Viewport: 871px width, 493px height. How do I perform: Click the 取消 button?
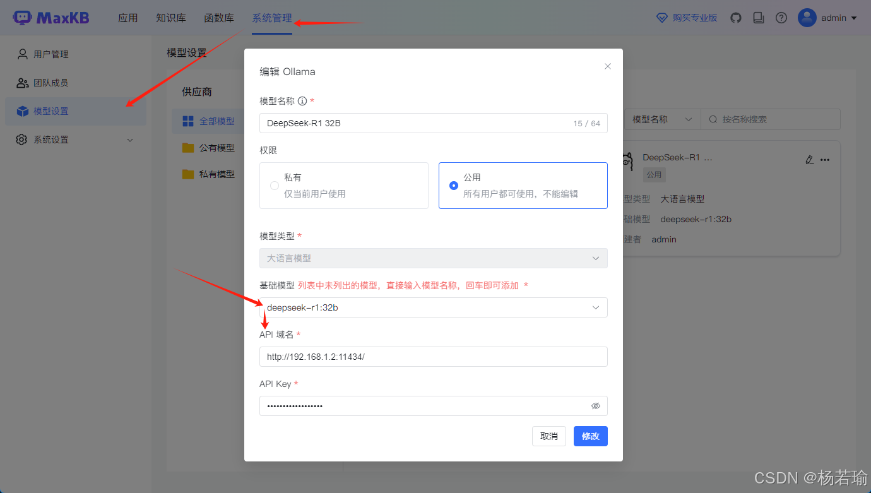549,436
